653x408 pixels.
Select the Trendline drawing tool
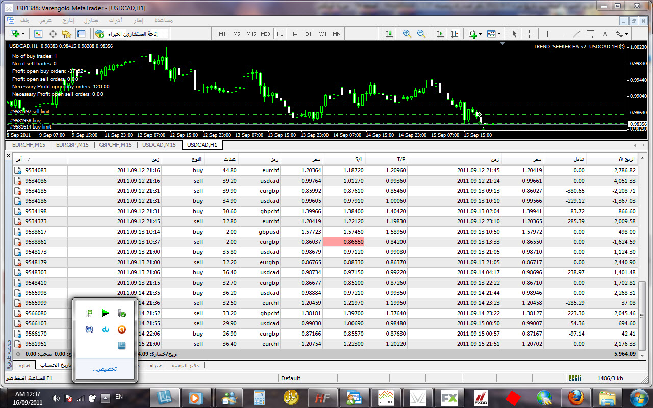click(576, 34)
